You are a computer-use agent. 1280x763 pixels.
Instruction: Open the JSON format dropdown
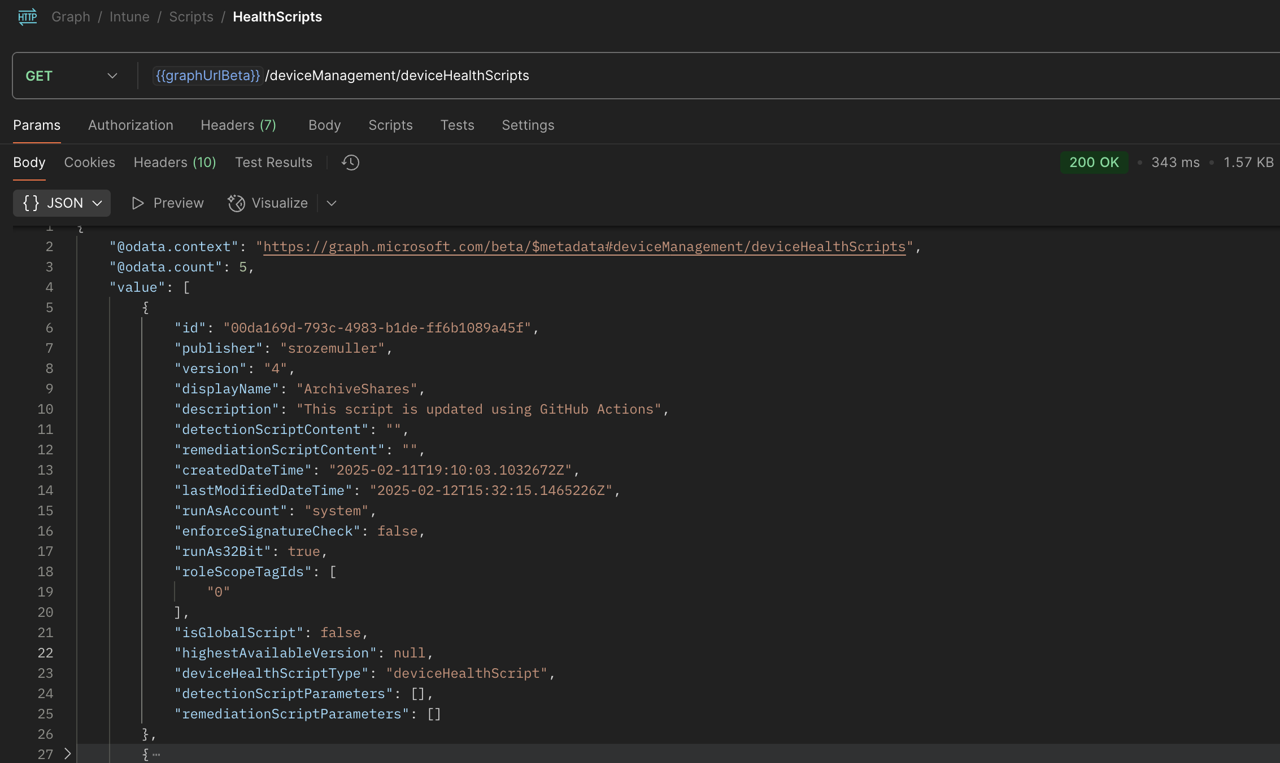(62, 203)
